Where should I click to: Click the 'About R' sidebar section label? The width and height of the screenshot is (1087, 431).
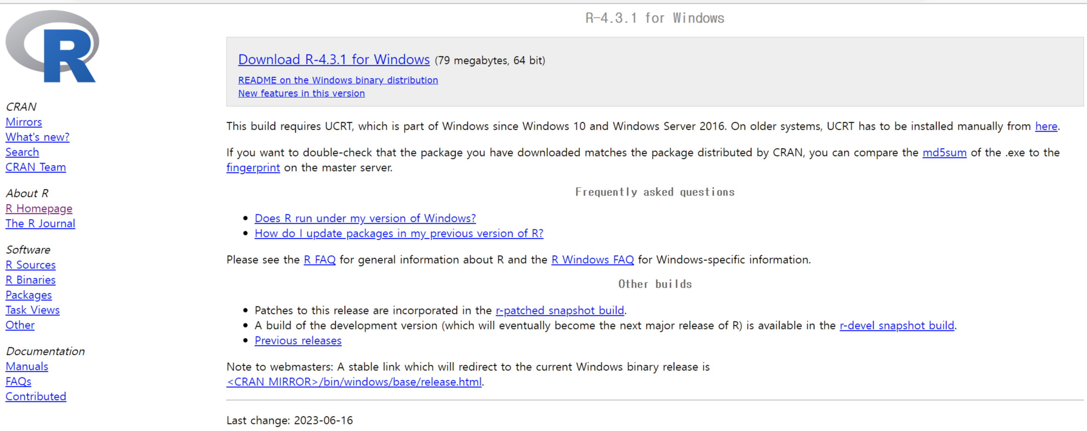point(27,194)
